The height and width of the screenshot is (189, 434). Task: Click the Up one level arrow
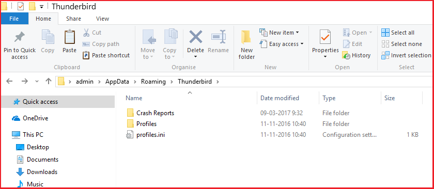[49, 81]
